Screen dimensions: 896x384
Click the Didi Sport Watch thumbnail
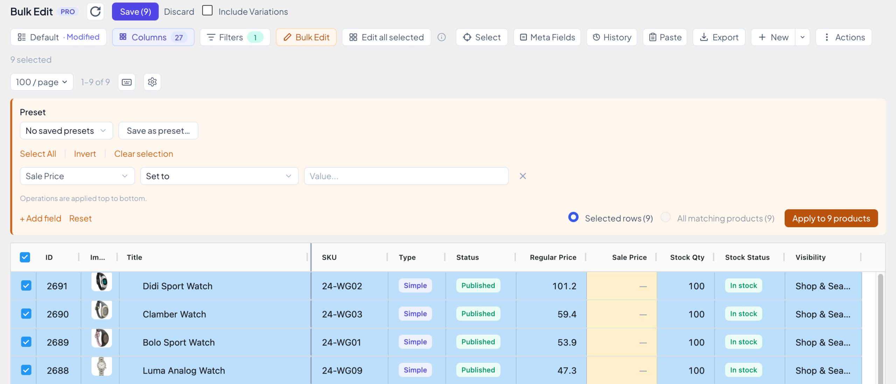101,282
